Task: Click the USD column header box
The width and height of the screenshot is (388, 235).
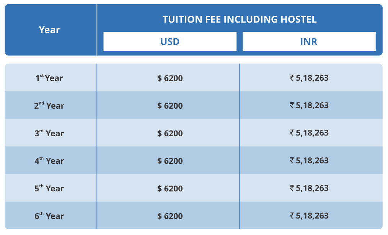Action: pos(170,41)
